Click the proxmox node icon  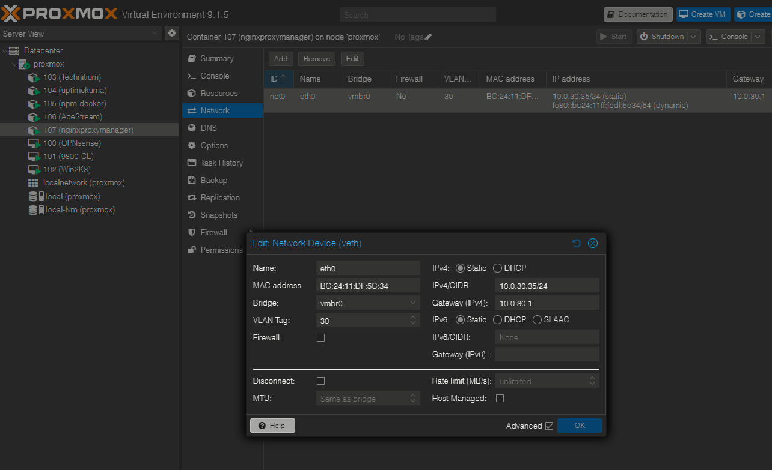pos(25,64)
